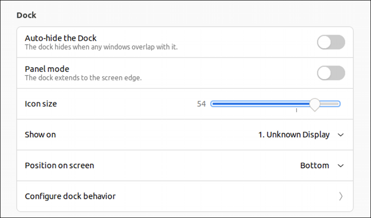The image size is (371, 218).
Task: Click the tick mark beneath the Icon size slider
Action: point(297,110)
